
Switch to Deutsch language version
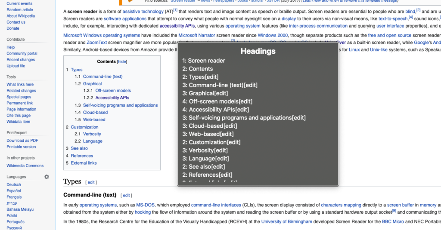point(14,185)
